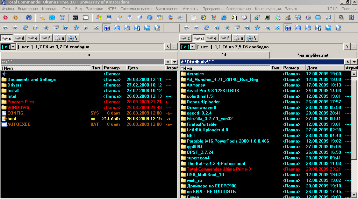Select drive e button in left panel
The width and height of the screenshot is (358, 200).
33,38
